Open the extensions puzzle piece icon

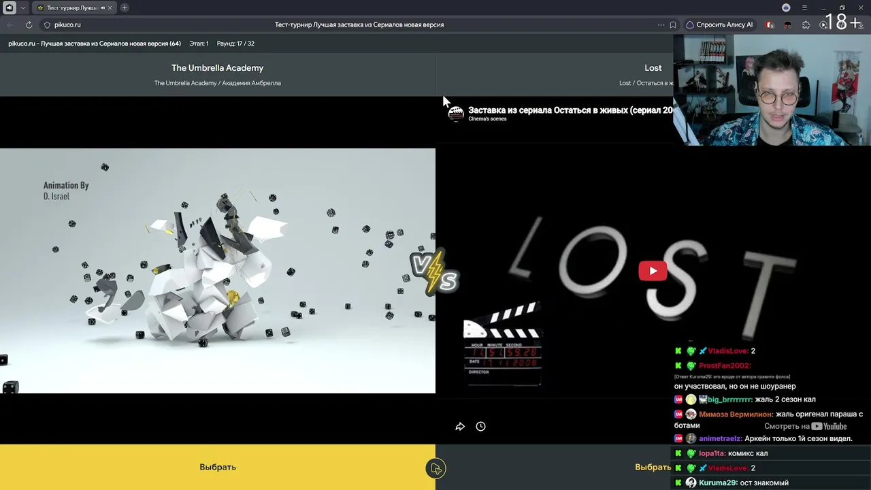806,24
